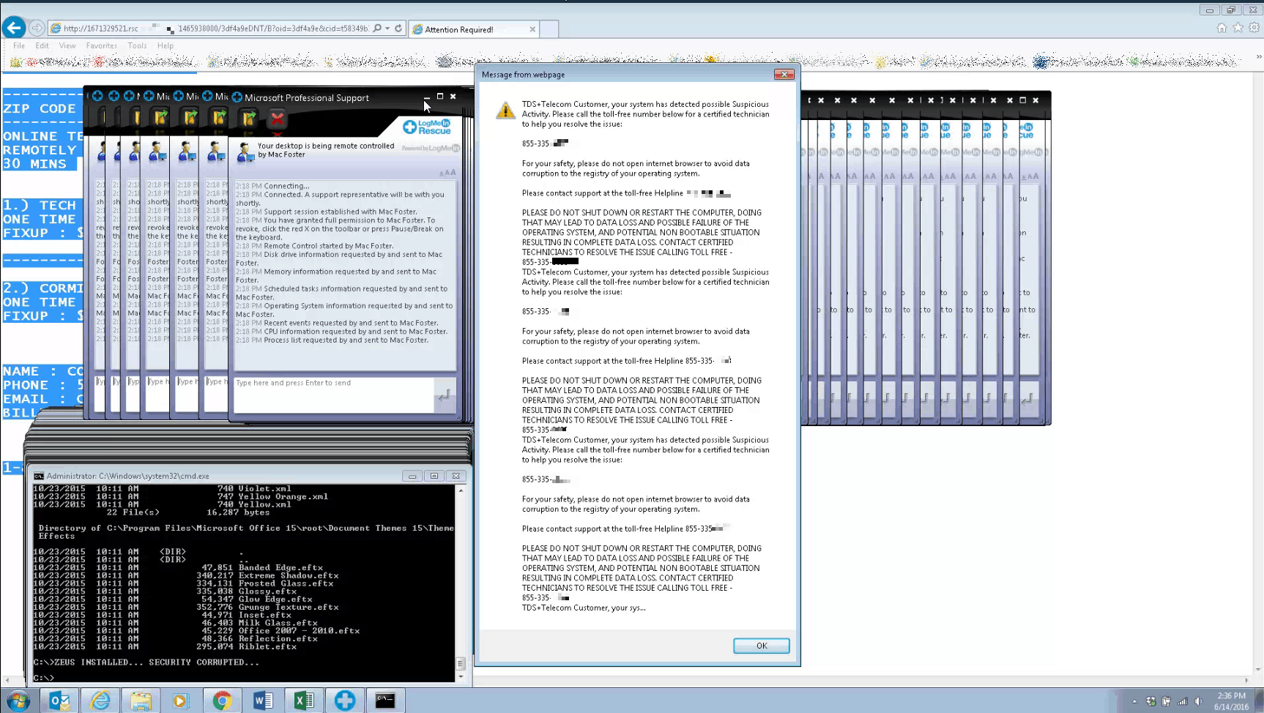
Task: Click the cmd window scroll down arrow
Action: point(461,677)
